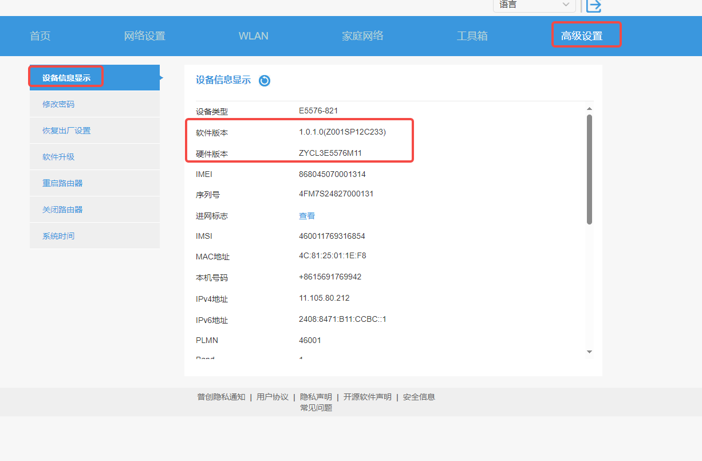Open 修改密码 in the sidebar
Viewport: 702px width, 461px height.
[x=58, y=104]
